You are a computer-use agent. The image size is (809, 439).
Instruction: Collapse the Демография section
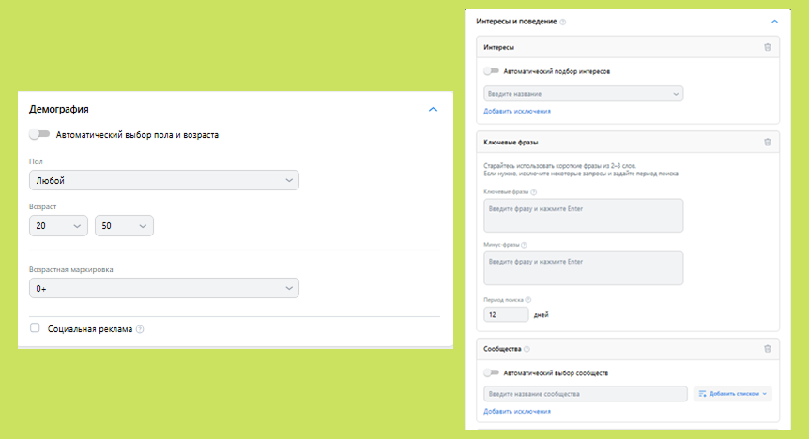[x=433, y=109]
